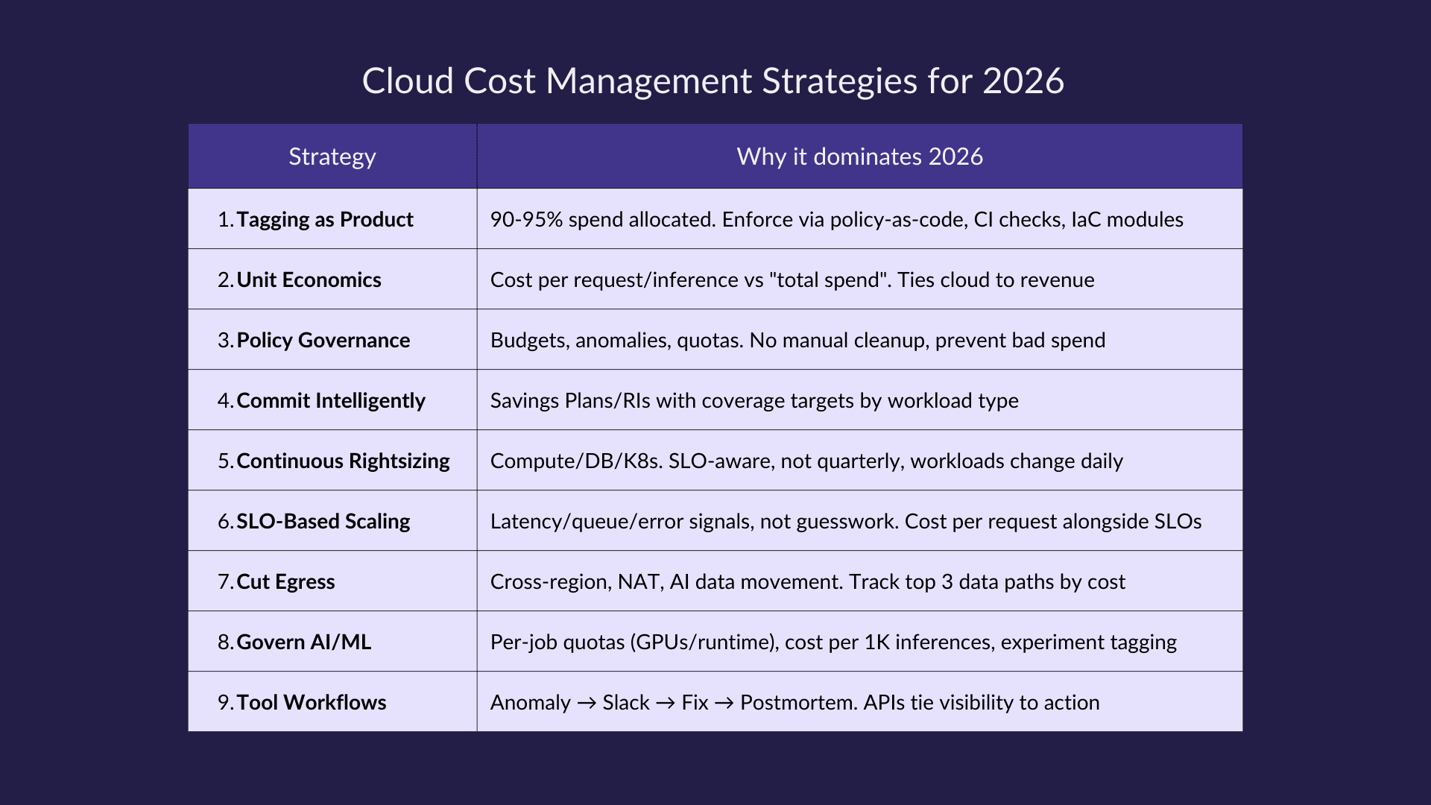Click the 'Commit Intelligently' strategy cell

[x=330, y=400]
